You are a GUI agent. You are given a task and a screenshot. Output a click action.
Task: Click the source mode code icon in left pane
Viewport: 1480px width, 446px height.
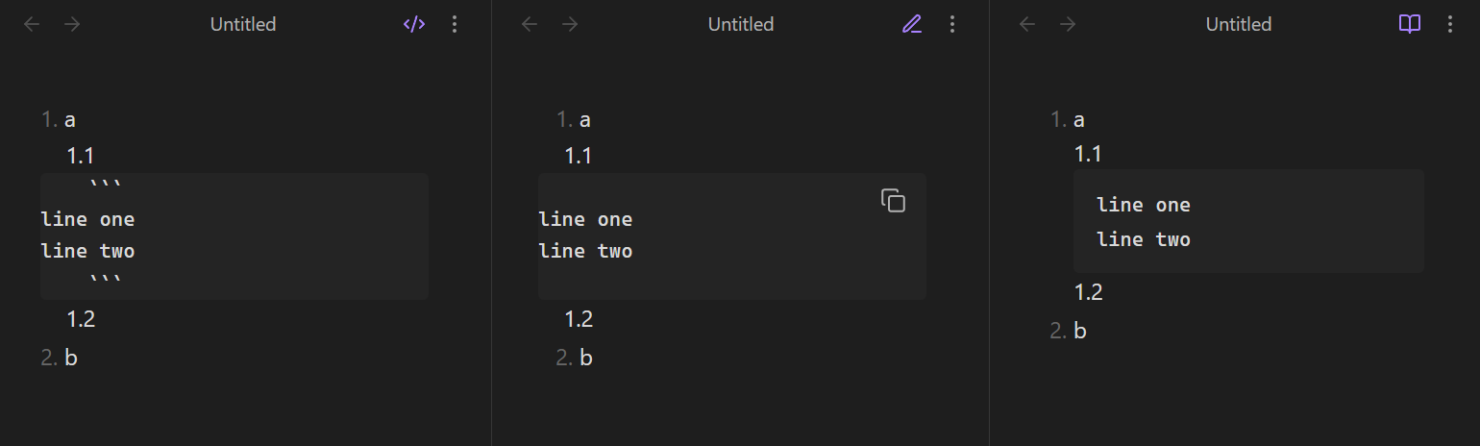tap(413, 24)
